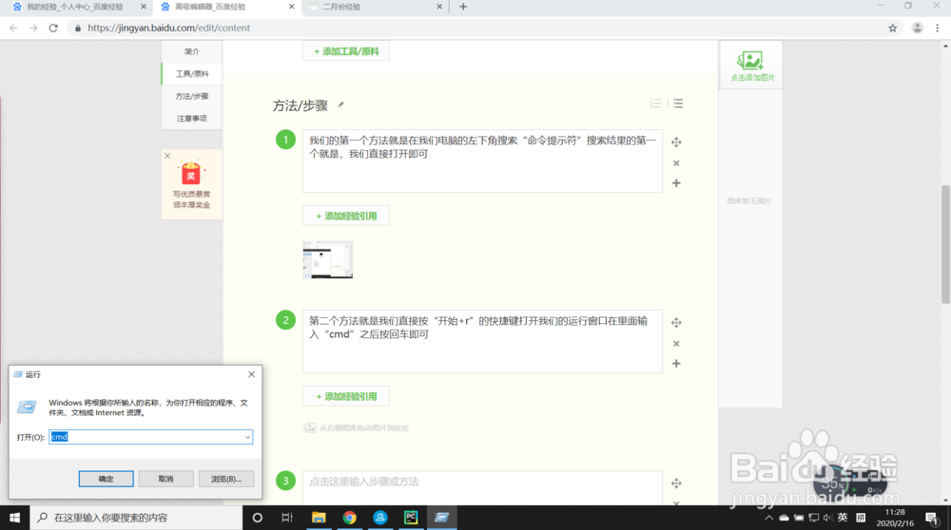Open Task View on taskbar
951x530 pixels.
coord(287,518)
